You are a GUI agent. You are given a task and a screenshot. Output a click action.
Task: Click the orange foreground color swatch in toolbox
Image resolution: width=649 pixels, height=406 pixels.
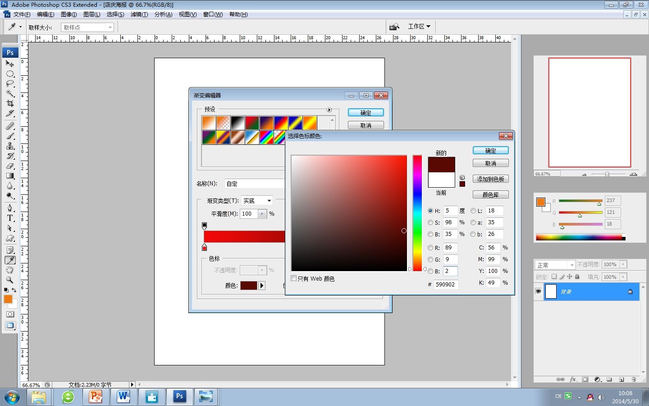click(x=8, y=299)
